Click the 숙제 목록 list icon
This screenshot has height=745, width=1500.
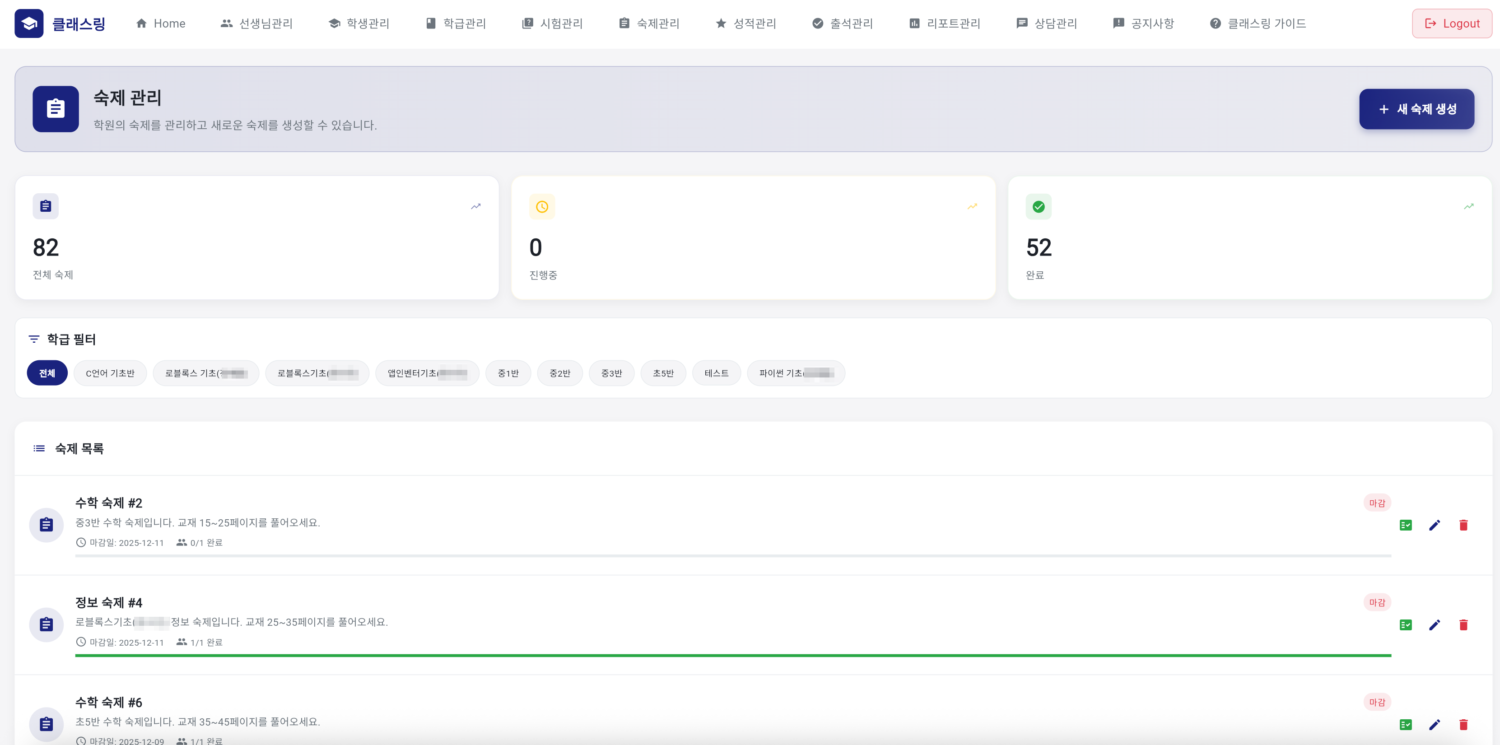39,448
